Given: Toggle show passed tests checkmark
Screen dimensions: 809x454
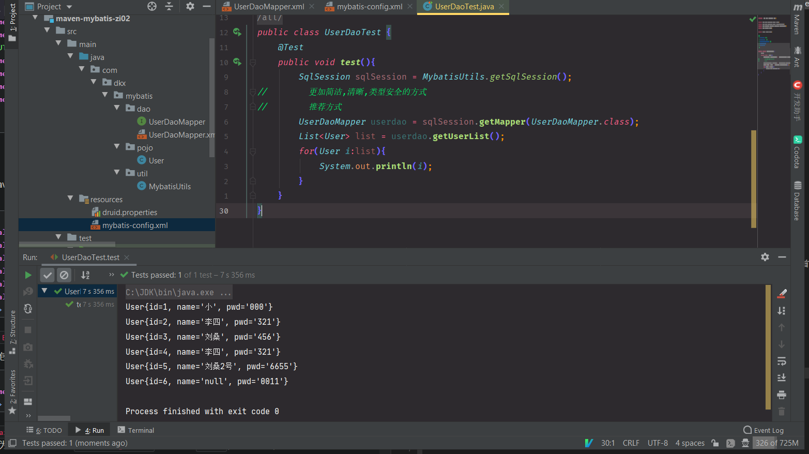Looking at the screenshot, I should pos(47,275).
